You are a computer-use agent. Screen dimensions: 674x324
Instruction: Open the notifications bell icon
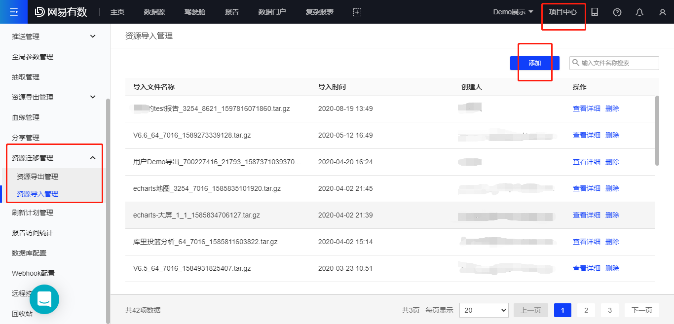(639, 12)
